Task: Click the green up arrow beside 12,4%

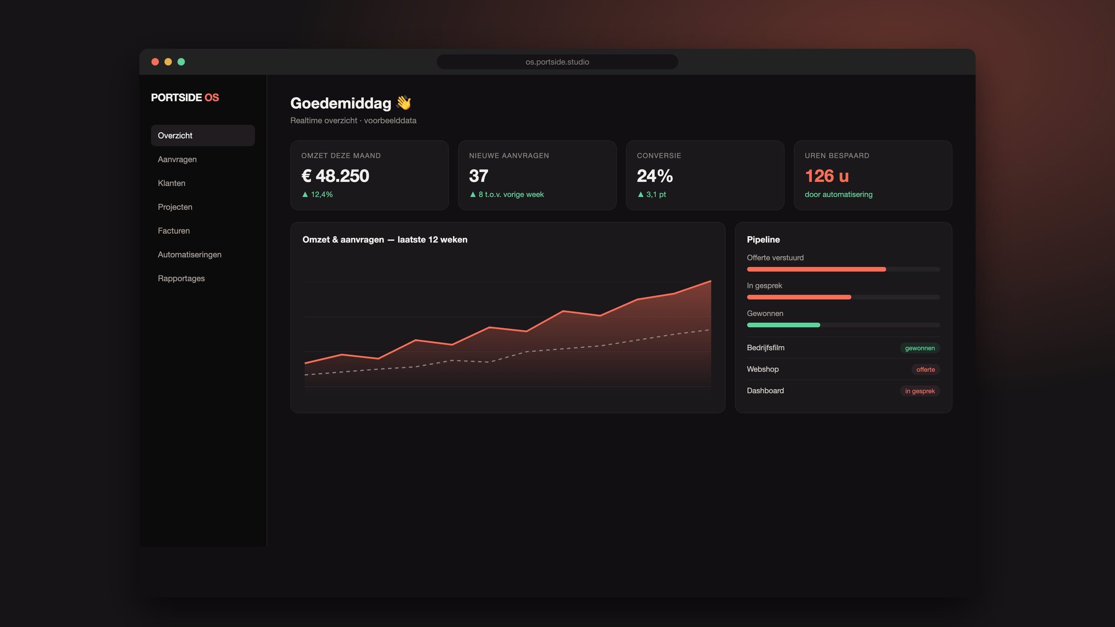Action: click(x=305, y=195)
